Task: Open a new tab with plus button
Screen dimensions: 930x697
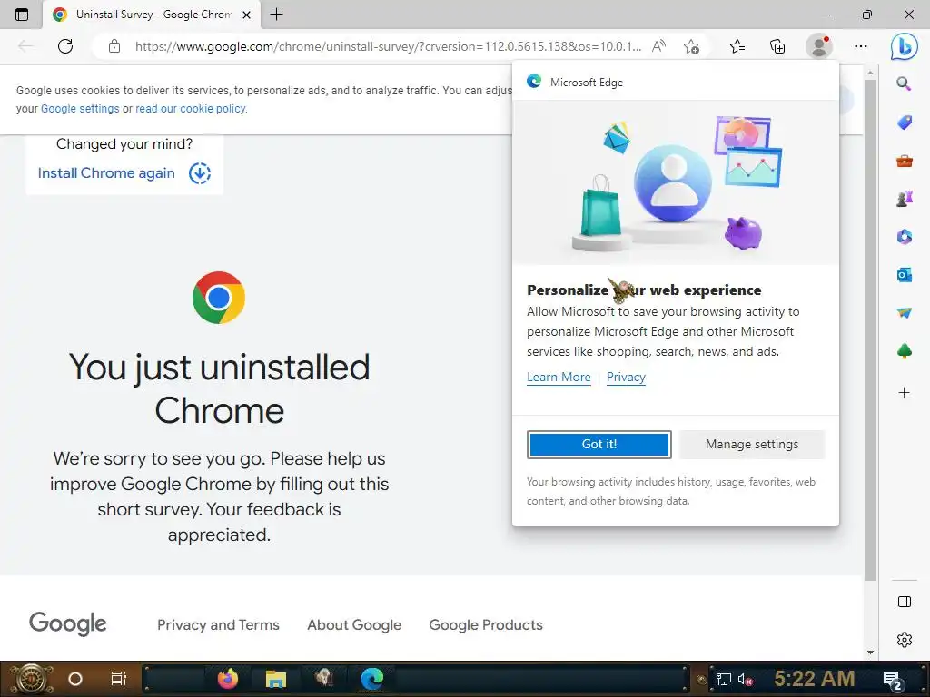Action: coord(276,15)
